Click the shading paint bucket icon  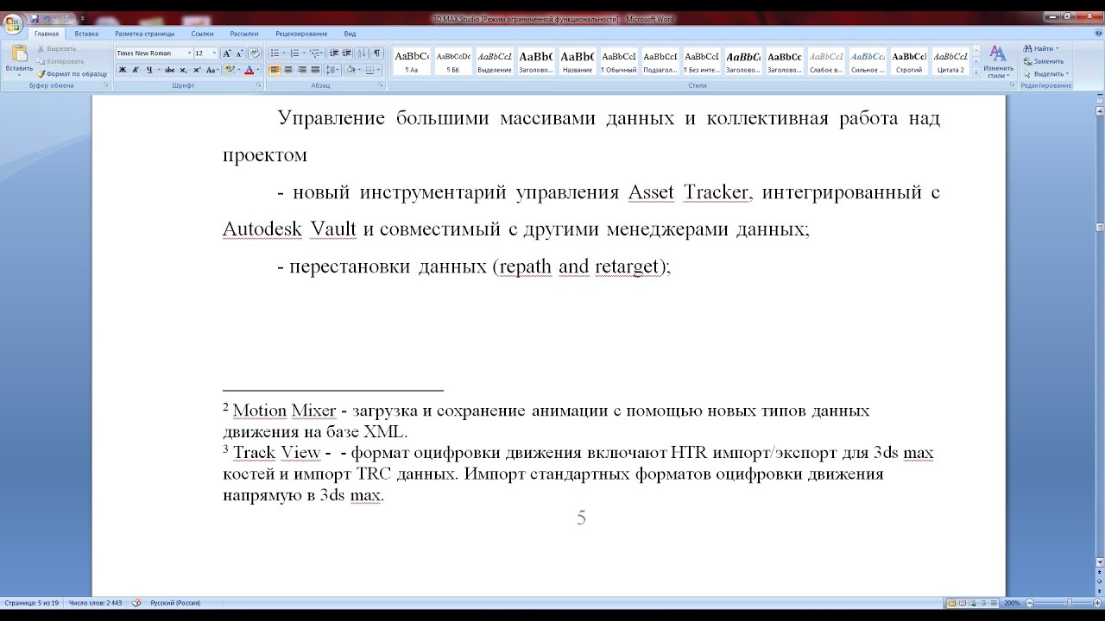tap(350, 70)
